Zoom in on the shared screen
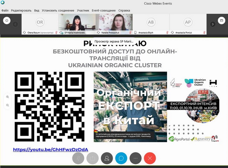This screenshot has width=228, height=168. (x=7, y=97)
